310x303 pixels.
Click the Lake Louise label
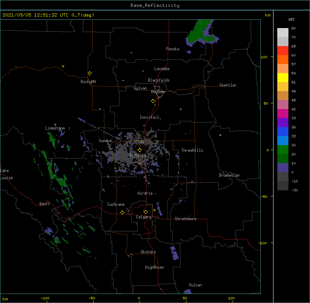[6, 174]
